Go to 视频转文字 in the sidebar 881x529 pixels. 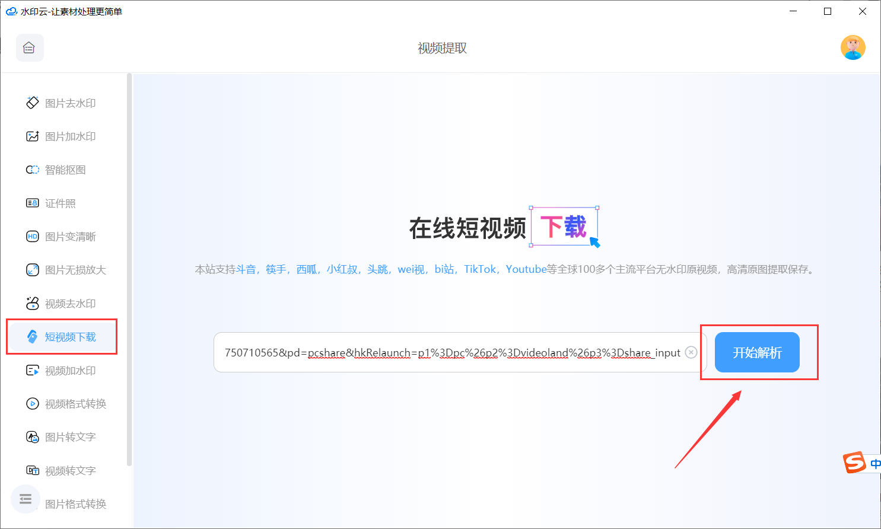tap(70, 471)
